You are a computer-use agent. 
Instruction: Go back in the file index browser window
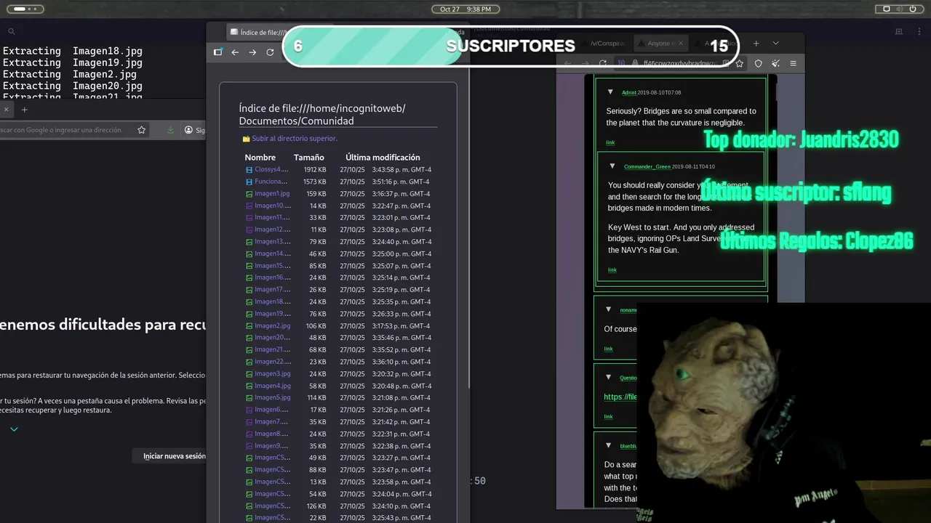235,52
